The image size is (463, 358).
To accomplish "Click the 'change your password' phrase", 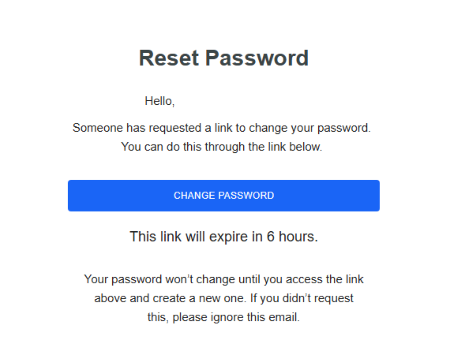I will (310, 128).
